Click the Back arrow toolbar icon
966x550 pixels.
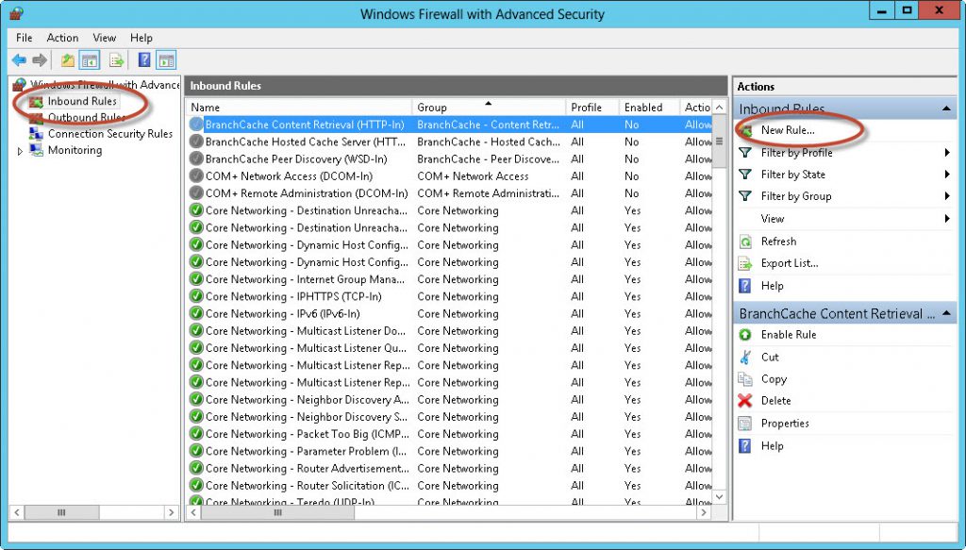[x=19, y=60]
